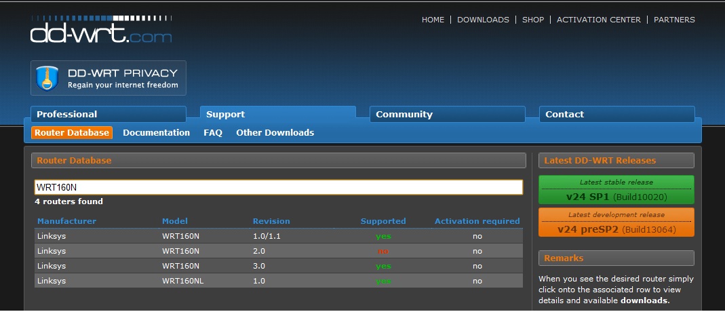
Task: Click the Remarks panel heading
Action: point(616,258)
